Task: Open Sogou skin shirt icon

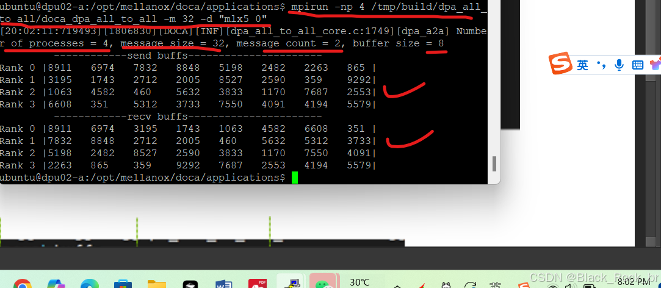Action: point(656,65)
